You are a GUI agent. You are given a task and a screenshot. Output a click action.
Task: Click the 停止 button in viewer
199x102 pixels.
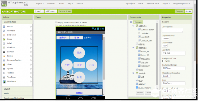pos(79,65)
